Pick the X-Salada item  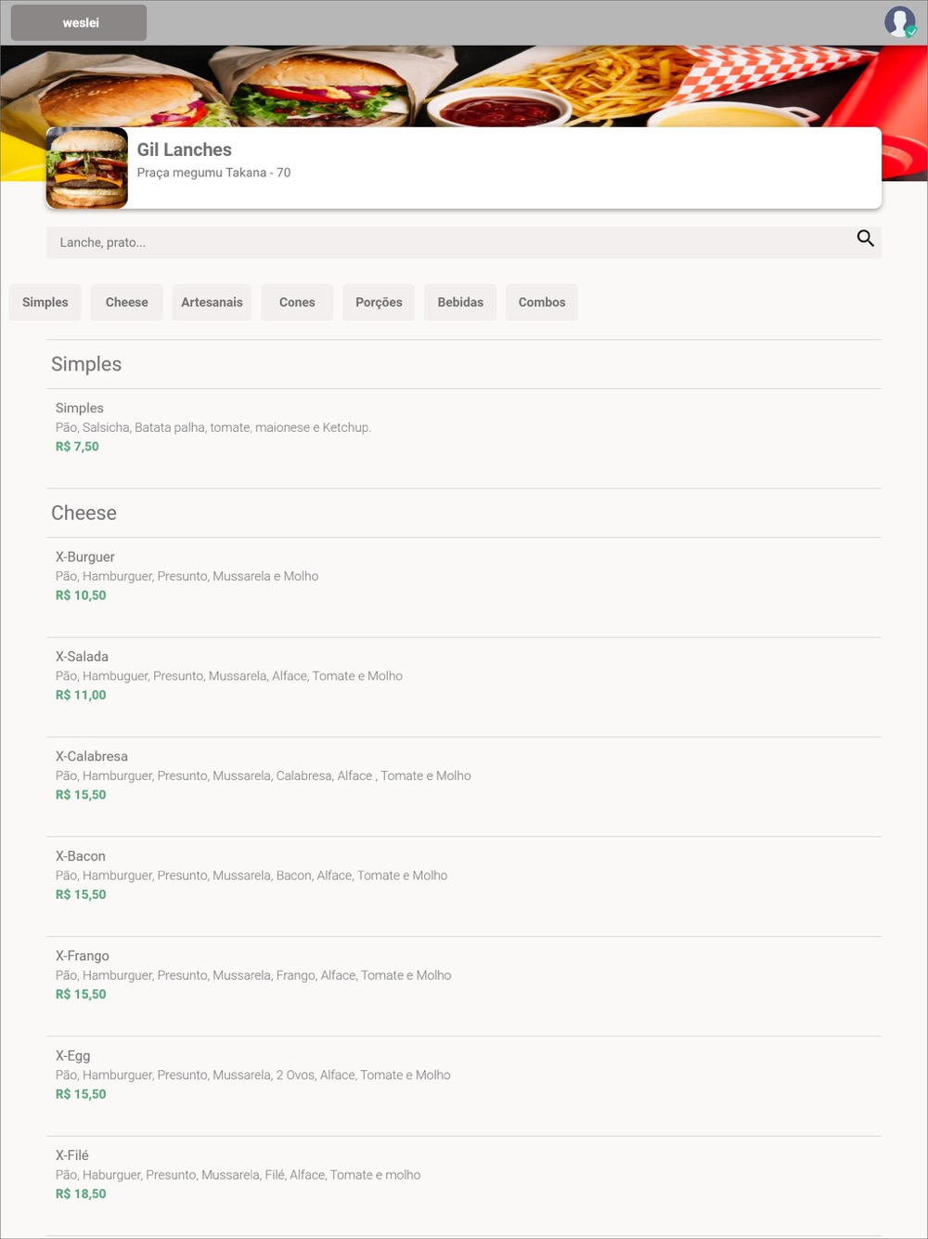(x=82, y=657)
